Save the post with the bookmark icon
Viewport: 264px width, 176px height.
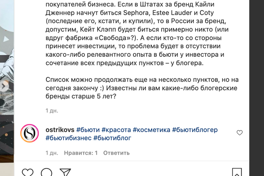coord(237,173)
